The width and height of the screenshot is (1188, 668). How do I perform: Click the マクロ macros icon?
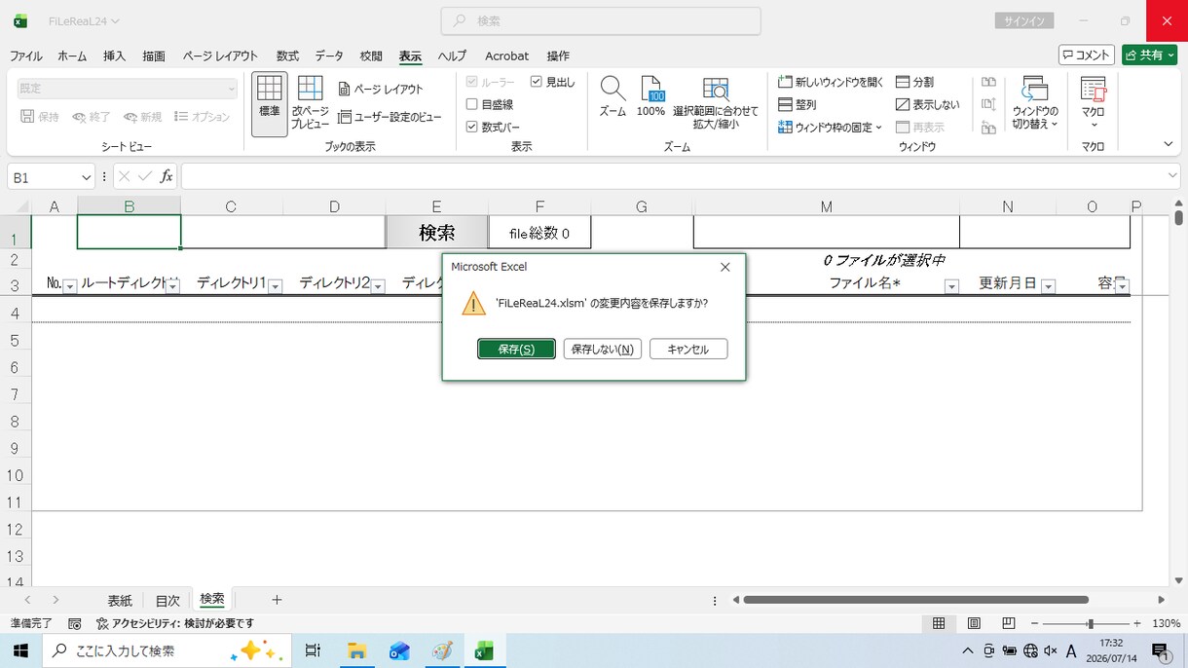(1093, 102)
